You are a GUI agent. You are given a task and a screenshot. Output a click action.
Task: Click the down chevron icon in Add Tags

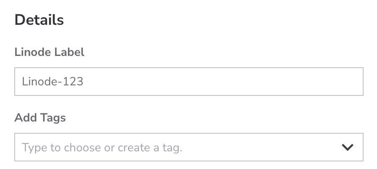click(x=347, y=148)
